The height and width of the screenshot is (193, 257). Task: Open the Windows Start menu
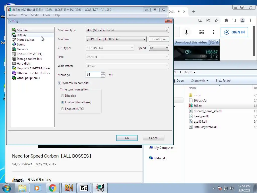tap(7, 188)
